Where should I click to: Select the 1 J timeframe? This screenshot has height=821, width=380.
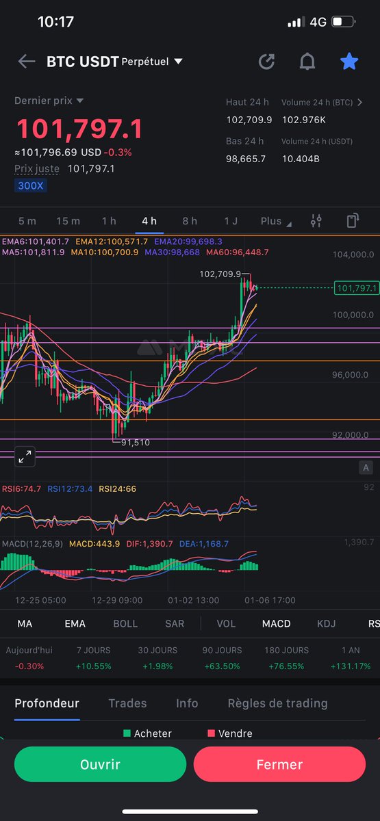231,221
